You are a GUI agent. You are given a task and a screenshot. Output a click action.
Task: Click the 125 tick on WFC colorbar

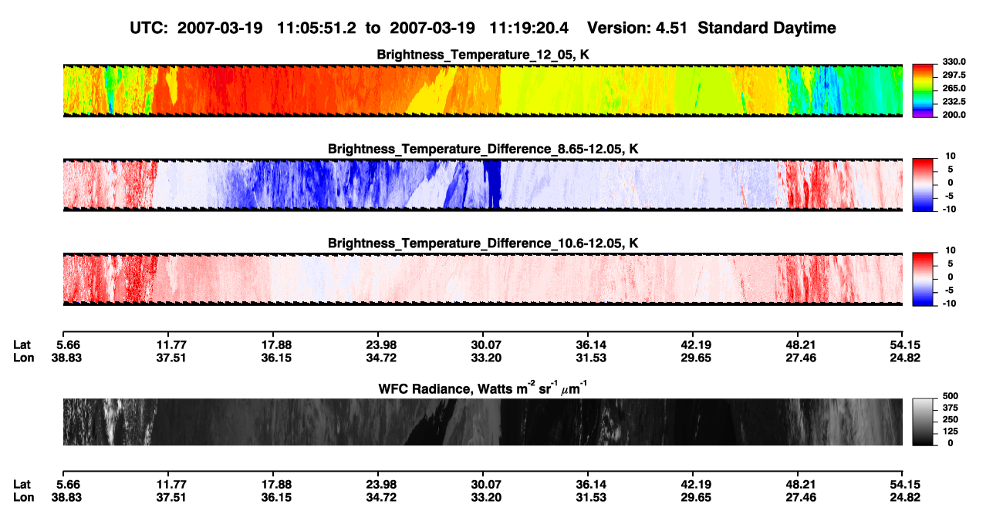pos(951,431)
